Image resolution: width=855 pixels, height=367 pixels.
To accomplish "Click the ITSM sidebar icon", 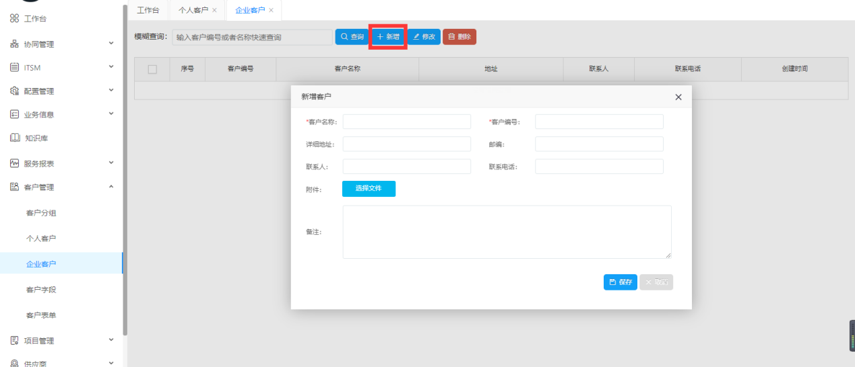I will [x=14, y=68].
